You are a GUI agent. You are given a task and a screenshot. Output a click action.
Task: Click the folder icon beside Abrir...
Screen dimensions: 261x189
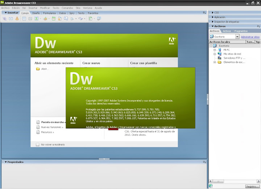click(38, 69)
